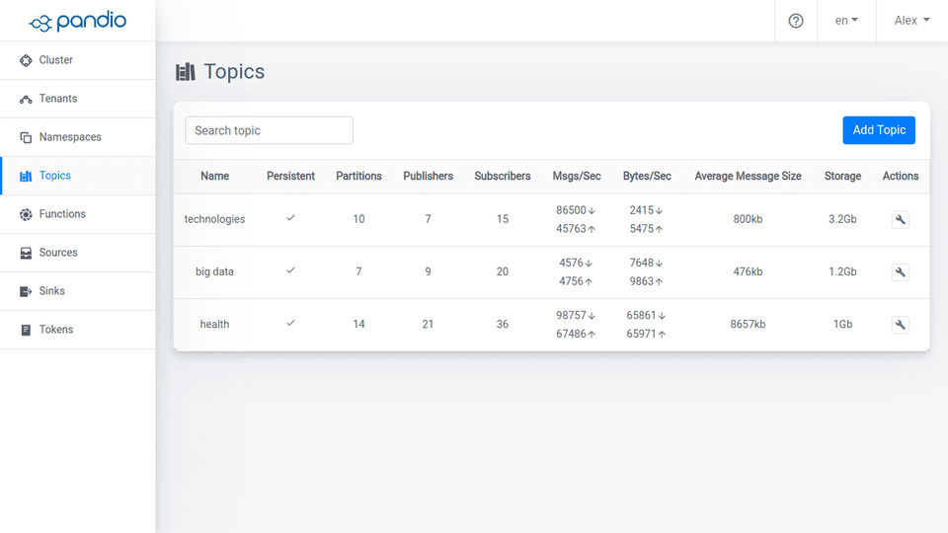
Task: Click the 476kb average message size
Action: pyautogui.click(x=748, y=272)
